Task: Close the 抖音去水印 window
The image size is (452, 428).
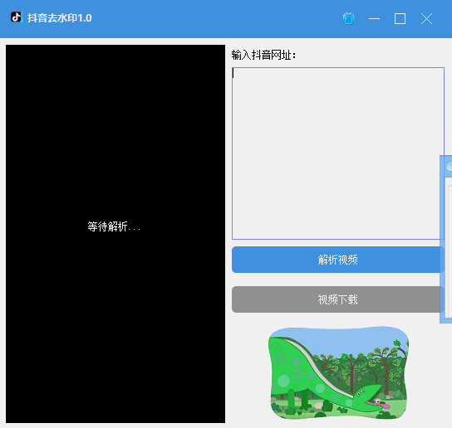Action: click(x=426, y=19)
